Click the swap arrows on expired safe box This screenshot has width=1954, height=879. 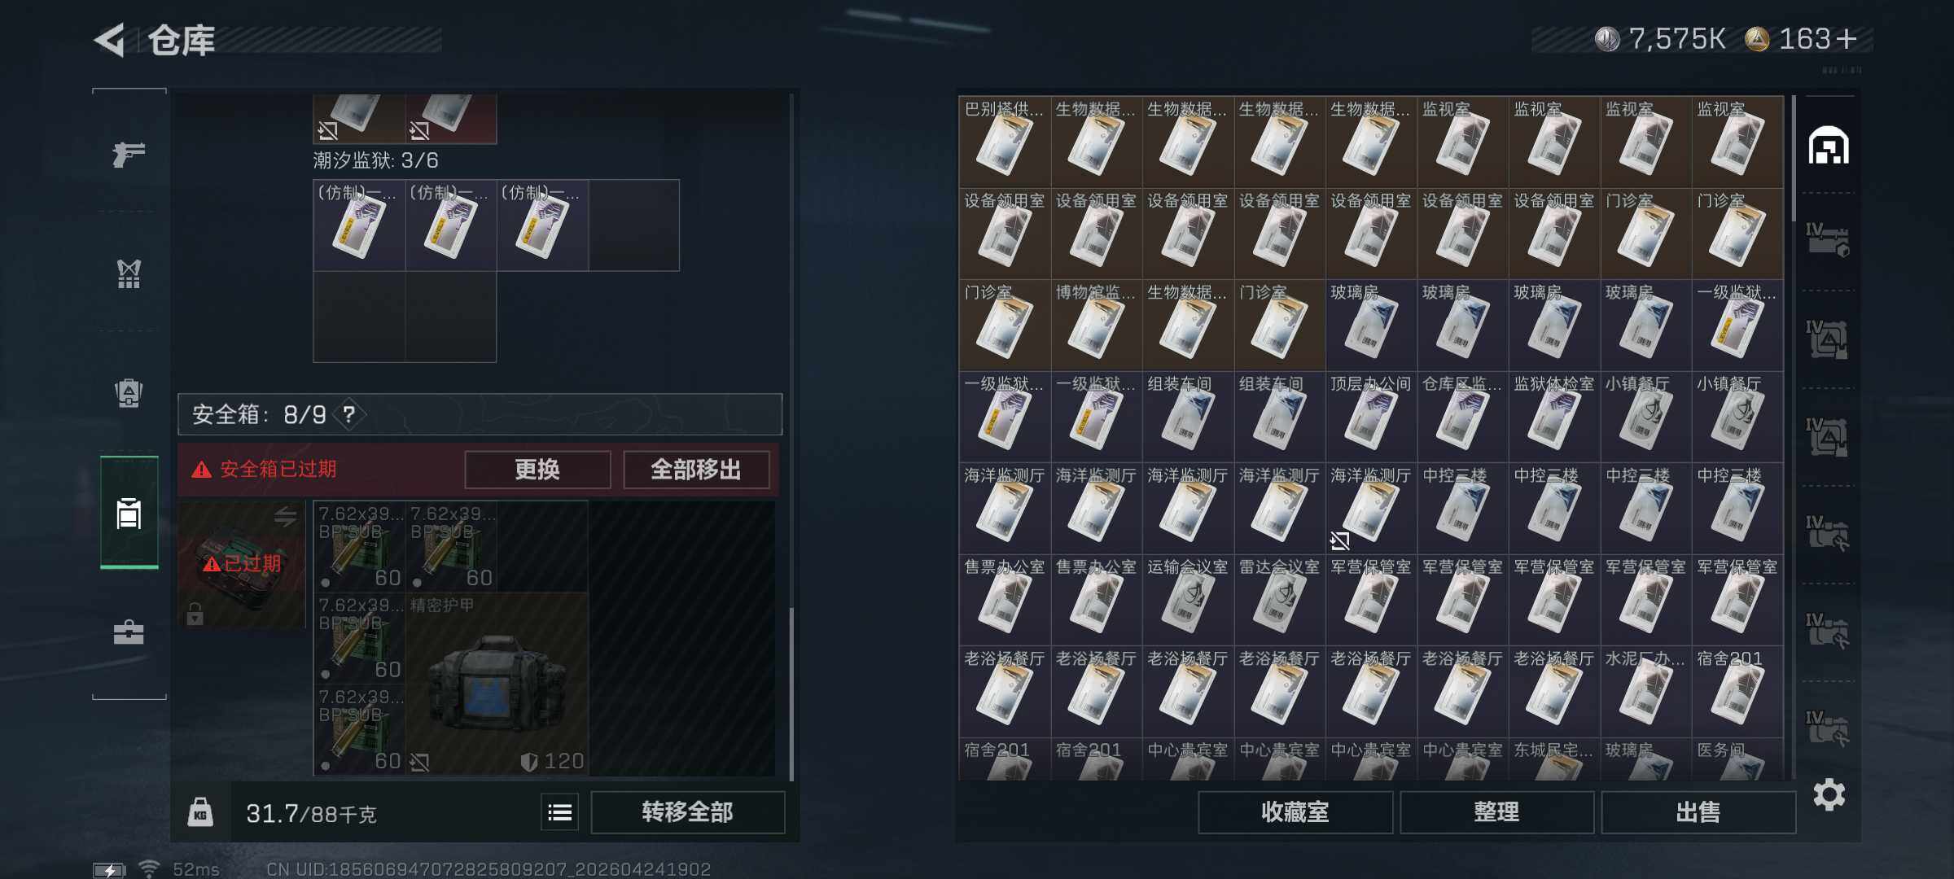click(x=285, y=515)
